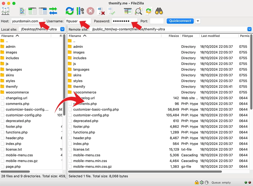The image size is (253, 186).
Task: Click the Username input field
Action: coord(78,21)
